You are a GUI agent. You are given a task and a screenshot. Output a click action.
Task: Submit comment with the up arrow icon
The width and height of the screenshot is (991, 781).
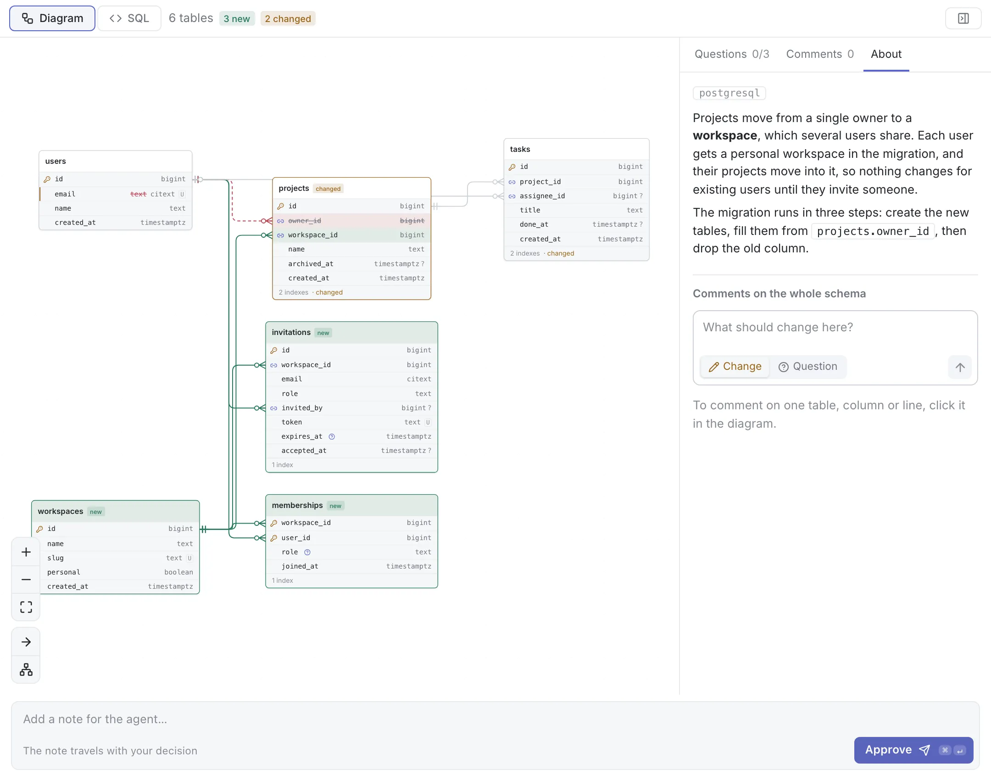pyautogui.click(x=960, y=367)
